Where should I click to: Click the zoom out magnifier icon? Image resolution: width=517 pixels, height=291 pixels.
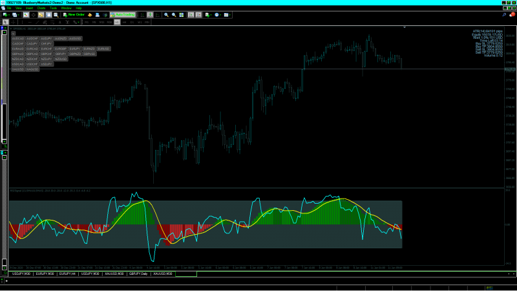coord(174,14)
